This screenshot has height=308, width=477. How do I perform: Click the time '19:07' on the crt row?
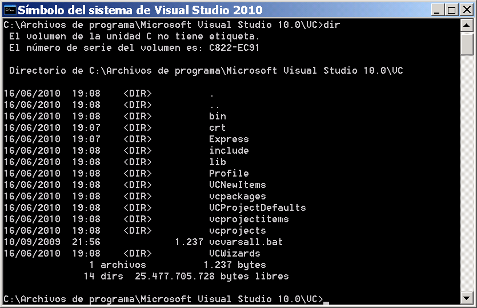(86, 128)
